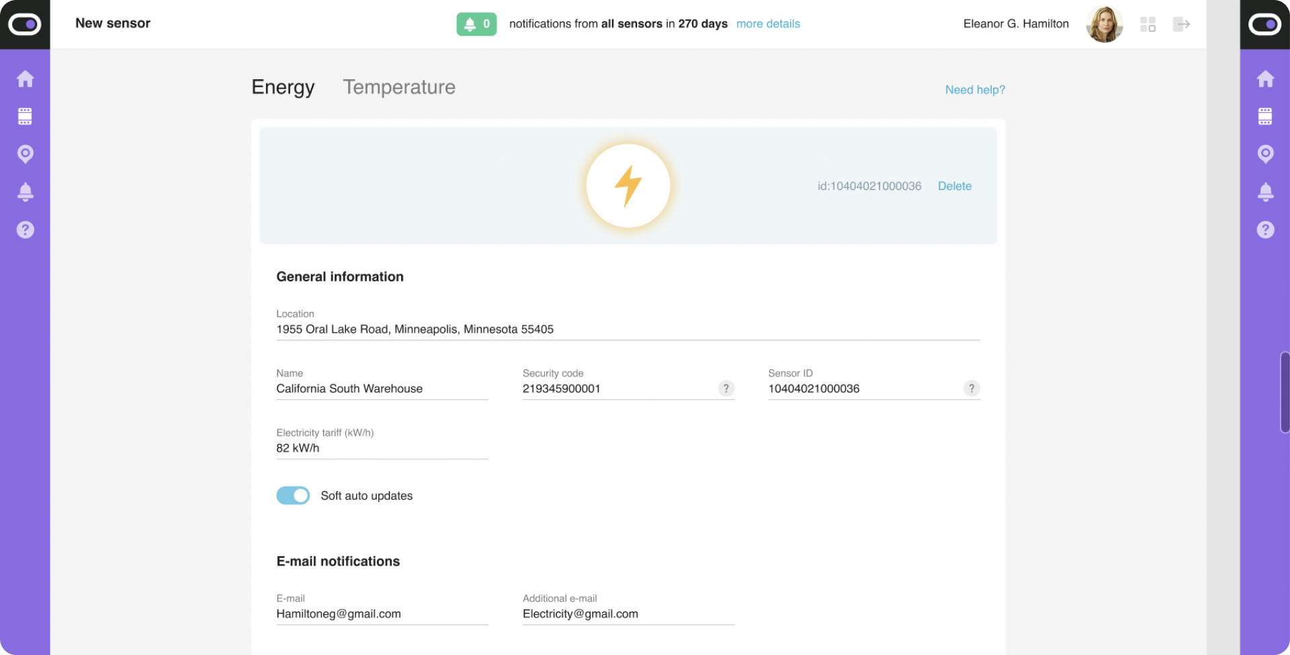Click Delete next to the sensor id
Image resolution: width=1290 pixels, height=655 pixels.
pos(955,186)
